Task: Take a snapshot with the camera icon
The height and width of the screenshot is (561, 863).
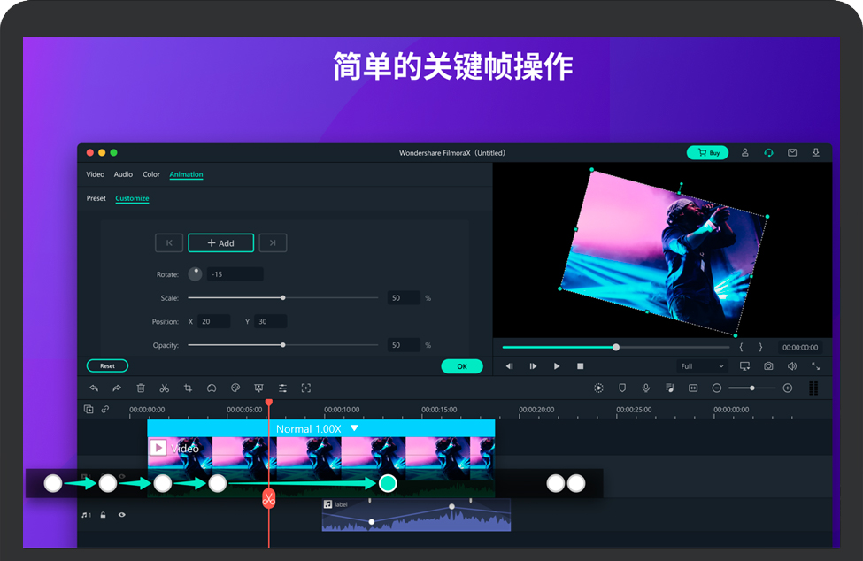Action: pos(768,366)
